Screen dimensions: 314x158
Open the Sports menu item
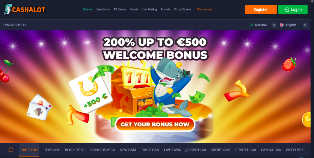click(x=134, y=9)
